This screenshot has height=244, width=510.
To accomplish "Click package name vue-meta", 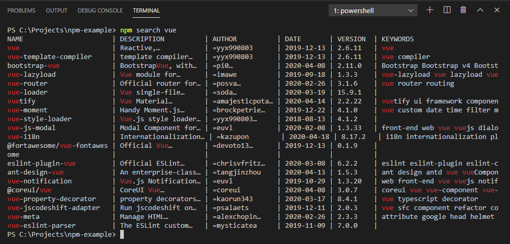I will coord(24,216).
